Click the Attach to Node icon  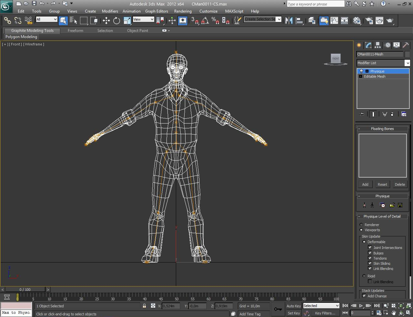364,205
